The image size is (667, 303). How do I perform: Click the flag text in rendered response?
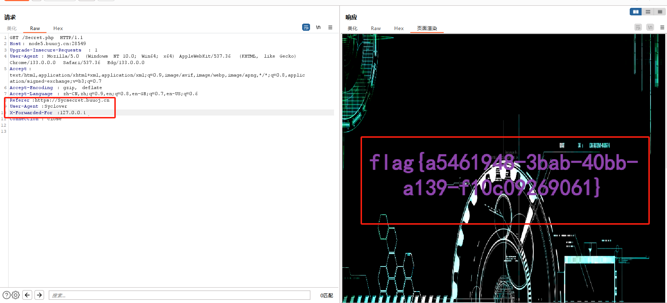point(503,175)
